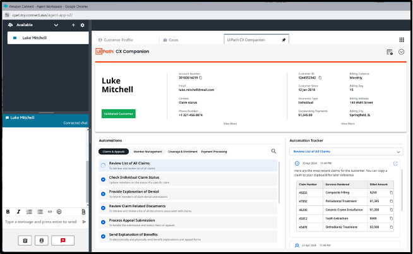Search automations with magnifier icon

click(273, 151)
